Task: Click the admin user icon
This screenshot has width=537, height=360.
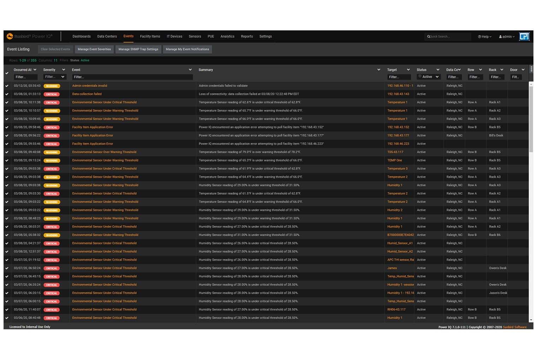Action: [500, 37]
